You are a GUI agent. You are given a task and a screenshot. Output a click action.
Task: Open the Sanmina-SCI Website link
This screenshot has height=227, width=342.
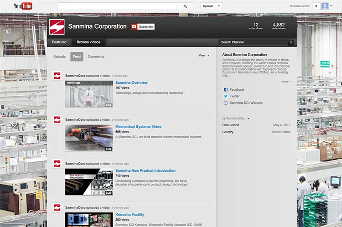246,103
